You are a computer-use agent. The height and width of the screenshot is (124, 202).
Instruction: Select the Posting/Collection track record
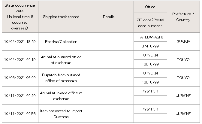pyautogui.click(x=61, y=41)
